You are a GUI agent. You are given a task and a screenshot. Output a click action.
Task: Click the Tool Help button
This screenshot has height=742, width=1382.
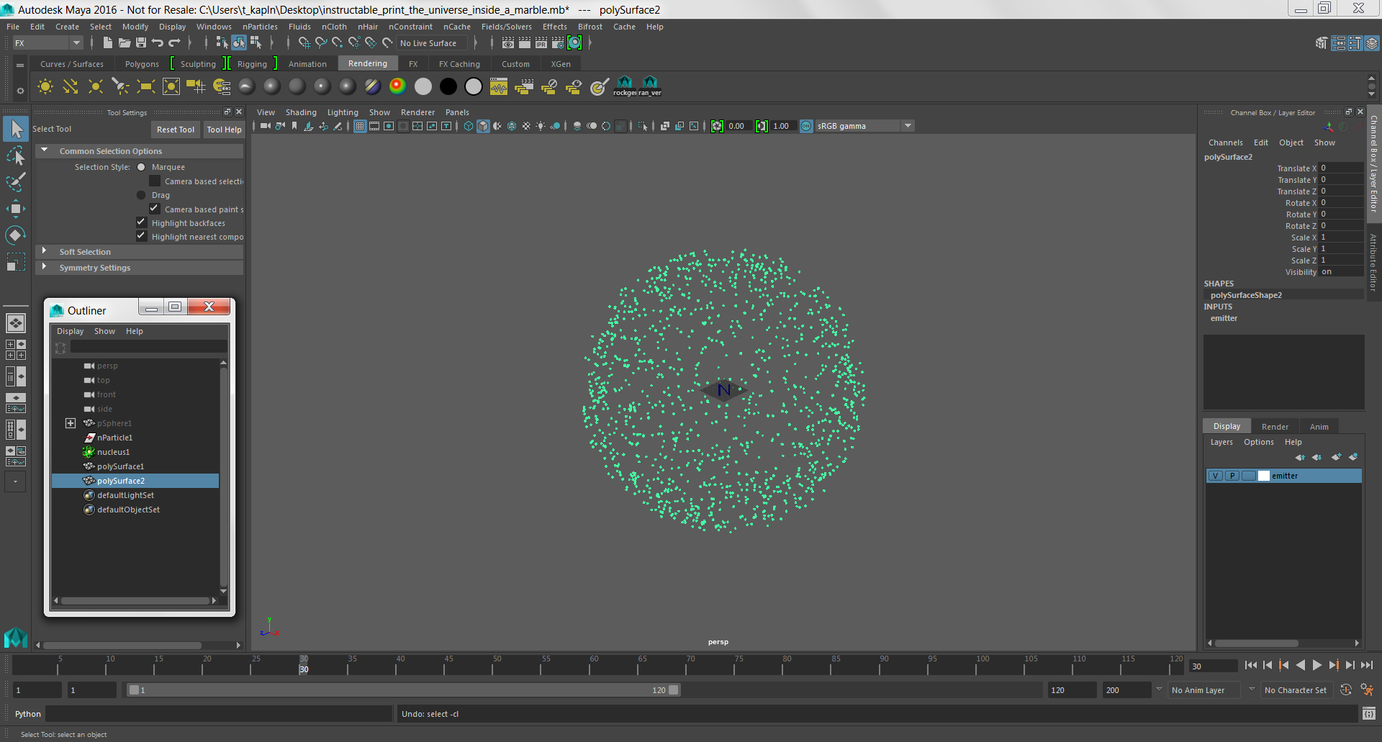click(x=224, y=130)
